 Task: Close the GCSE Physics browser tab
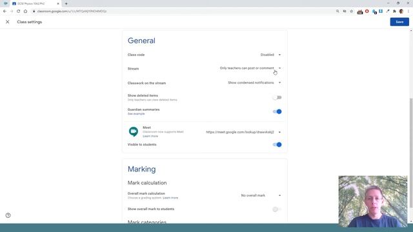[58, 4]
